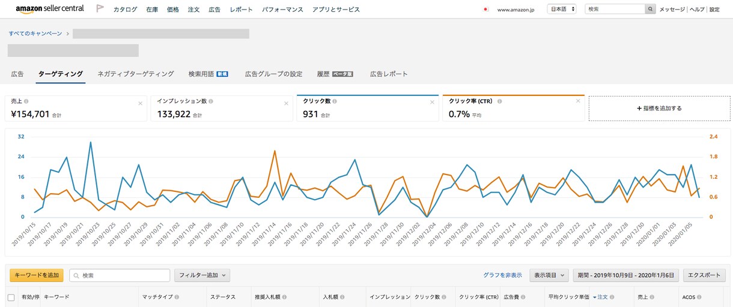This screenshot has width=733, height=307.
Task: Click the エクスポート button
Action: (x=704, y=275)
